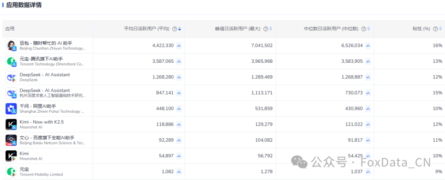Open trend chart icon beside 1,268,280
This screenshot has height=180, width=445.
coord(179,77)
